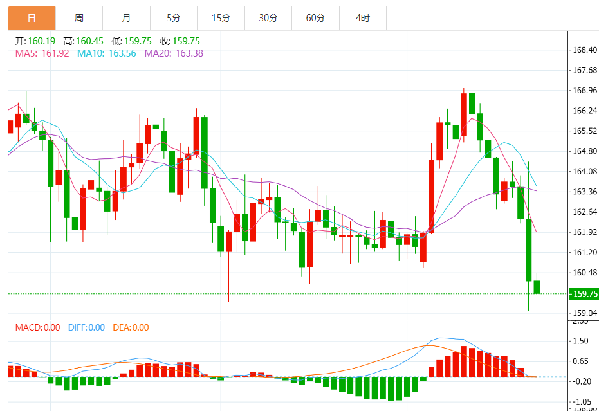Click the MACD:0.00 indicator label

pos(37,327)
